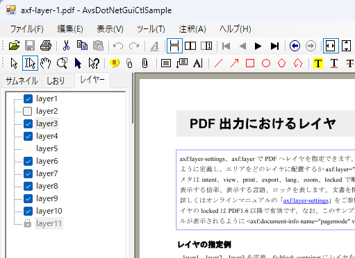Draw a red arrow annotation

click(234, 63)
